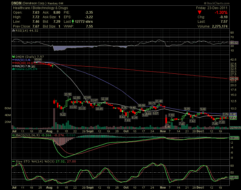The image size is (241, 190).
Task: Click the High price 7.72
Action: coord(36,17)
